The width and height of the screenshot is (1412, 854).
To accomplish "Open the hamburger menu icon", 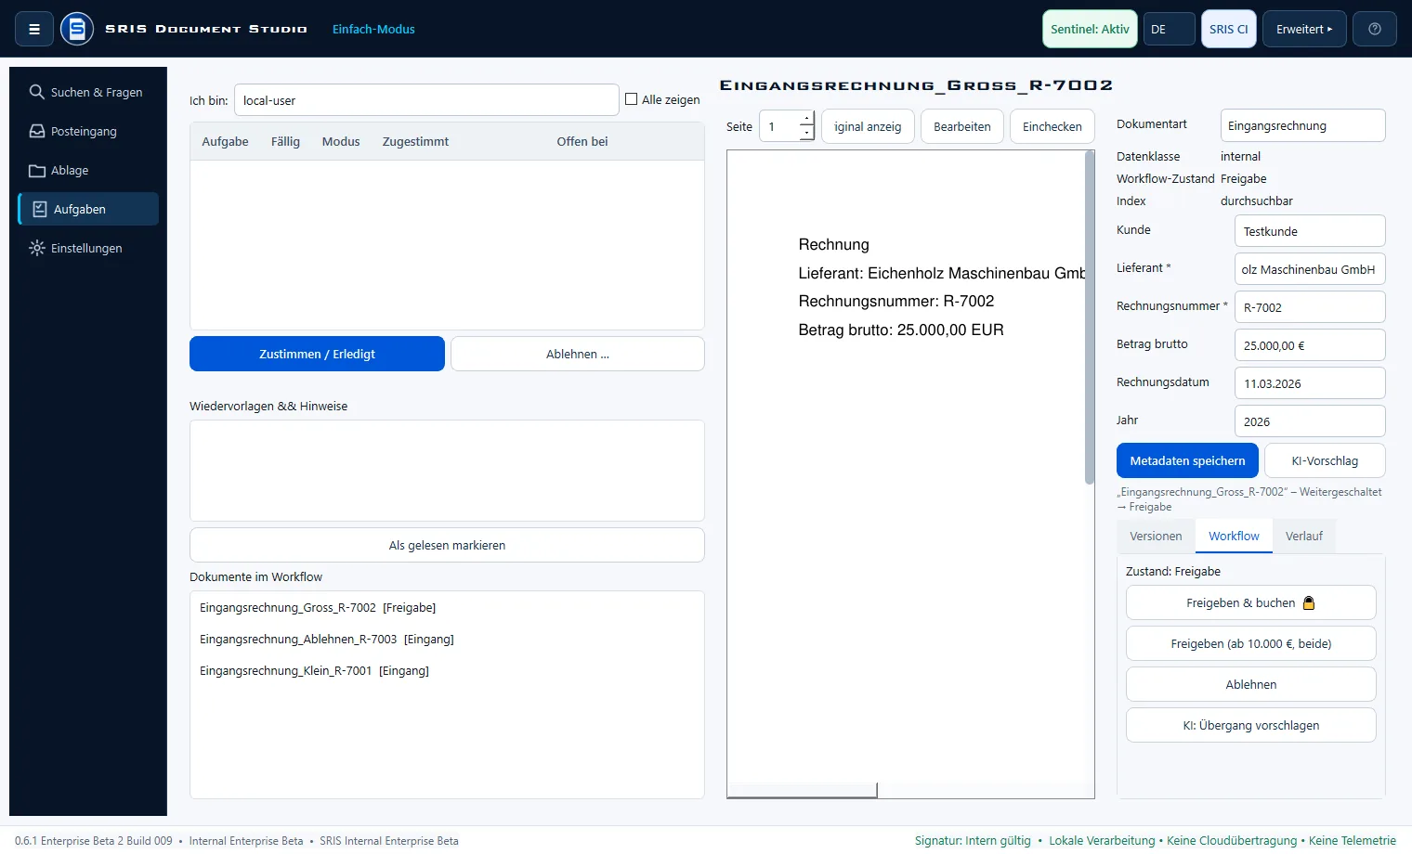I will 34,29.
